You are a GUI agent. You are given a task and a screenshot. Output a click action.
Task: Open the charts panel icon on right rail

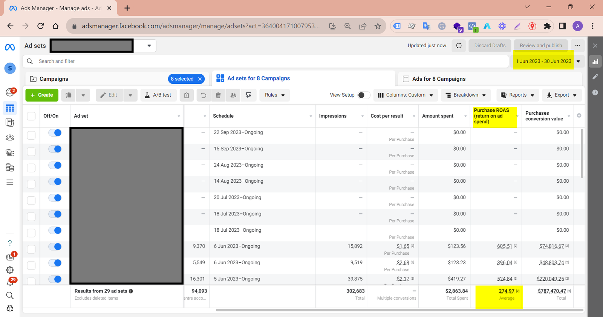[595, 61]
